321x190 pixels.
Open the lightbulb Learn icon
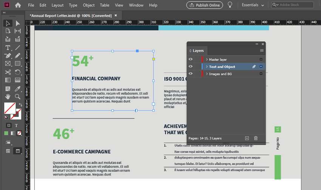click(x=230, y=5)
